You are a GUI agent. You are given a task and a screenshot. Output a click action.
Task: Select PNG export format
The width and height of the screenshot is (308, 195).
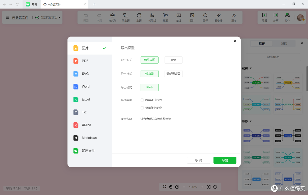point(149,88)
